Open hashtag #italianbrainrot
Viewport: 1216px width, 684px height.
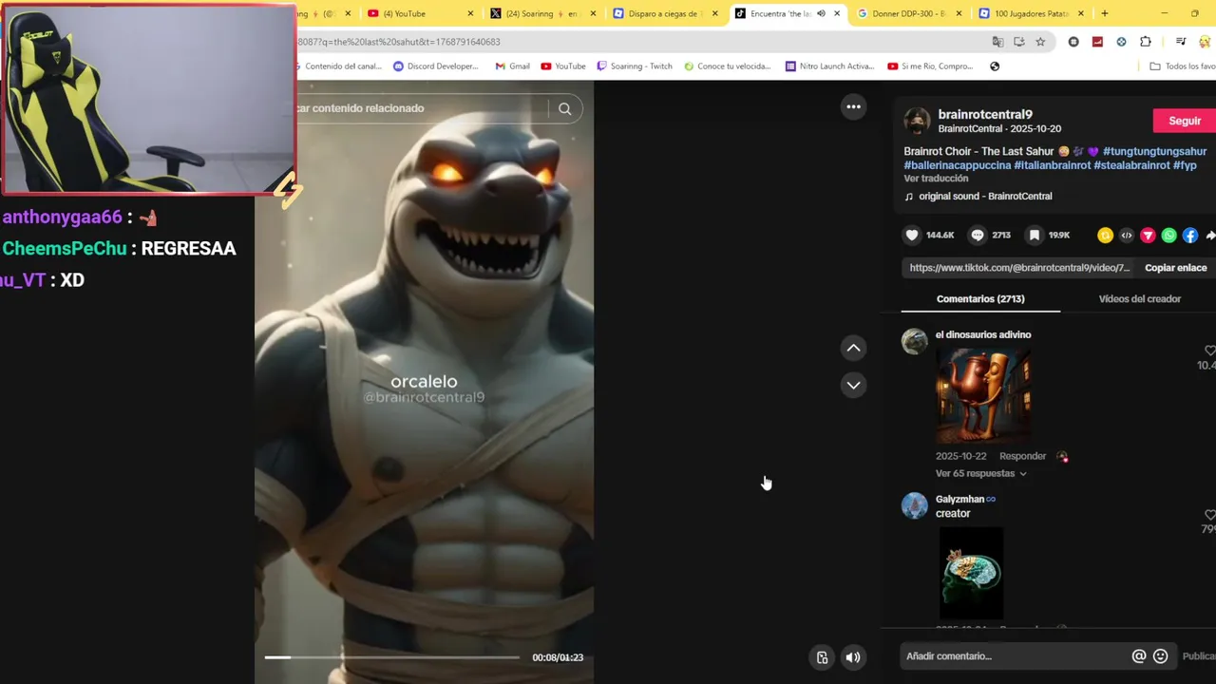(x=1052, y=165)
